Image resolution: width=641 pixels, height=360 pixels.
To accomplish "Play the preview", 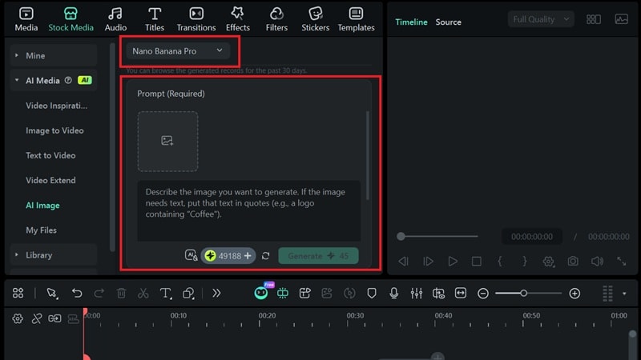I will click(x=453, y=262).
